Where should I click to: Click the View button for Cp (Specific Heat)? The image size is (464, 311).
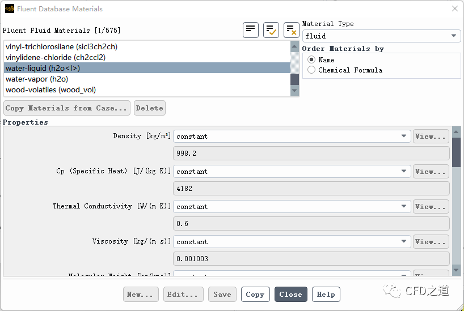click(x=431, y=172)
